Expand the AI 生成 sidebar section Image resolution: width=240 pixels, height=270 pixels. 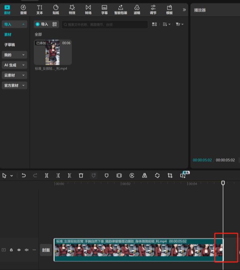pos(14,65)
